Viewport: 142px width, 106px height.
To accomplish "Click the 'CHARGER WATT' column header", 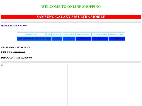I will tap(100, 34).
